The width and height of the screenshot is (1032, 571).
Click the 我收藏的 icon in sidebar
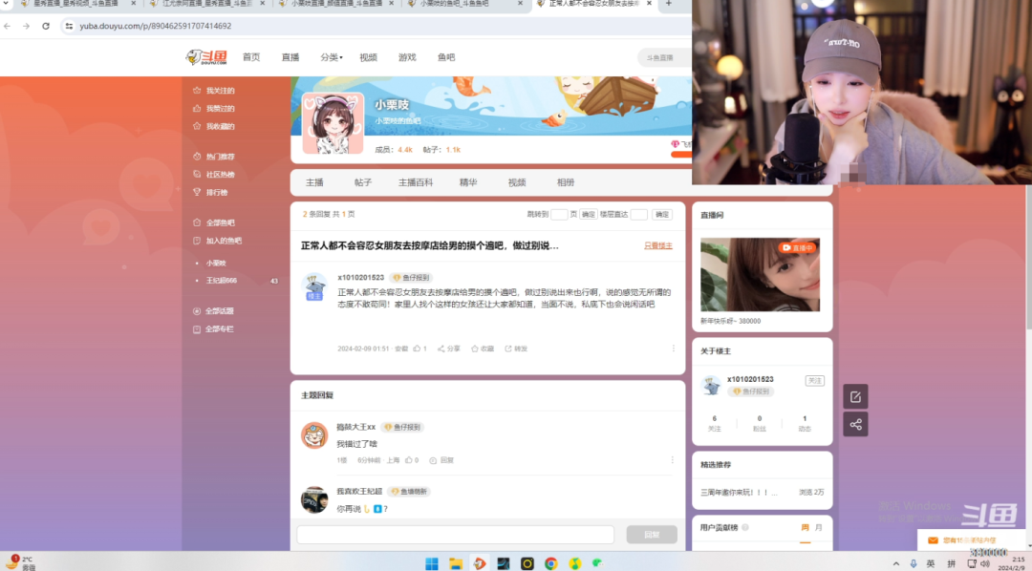coord(197,126)
